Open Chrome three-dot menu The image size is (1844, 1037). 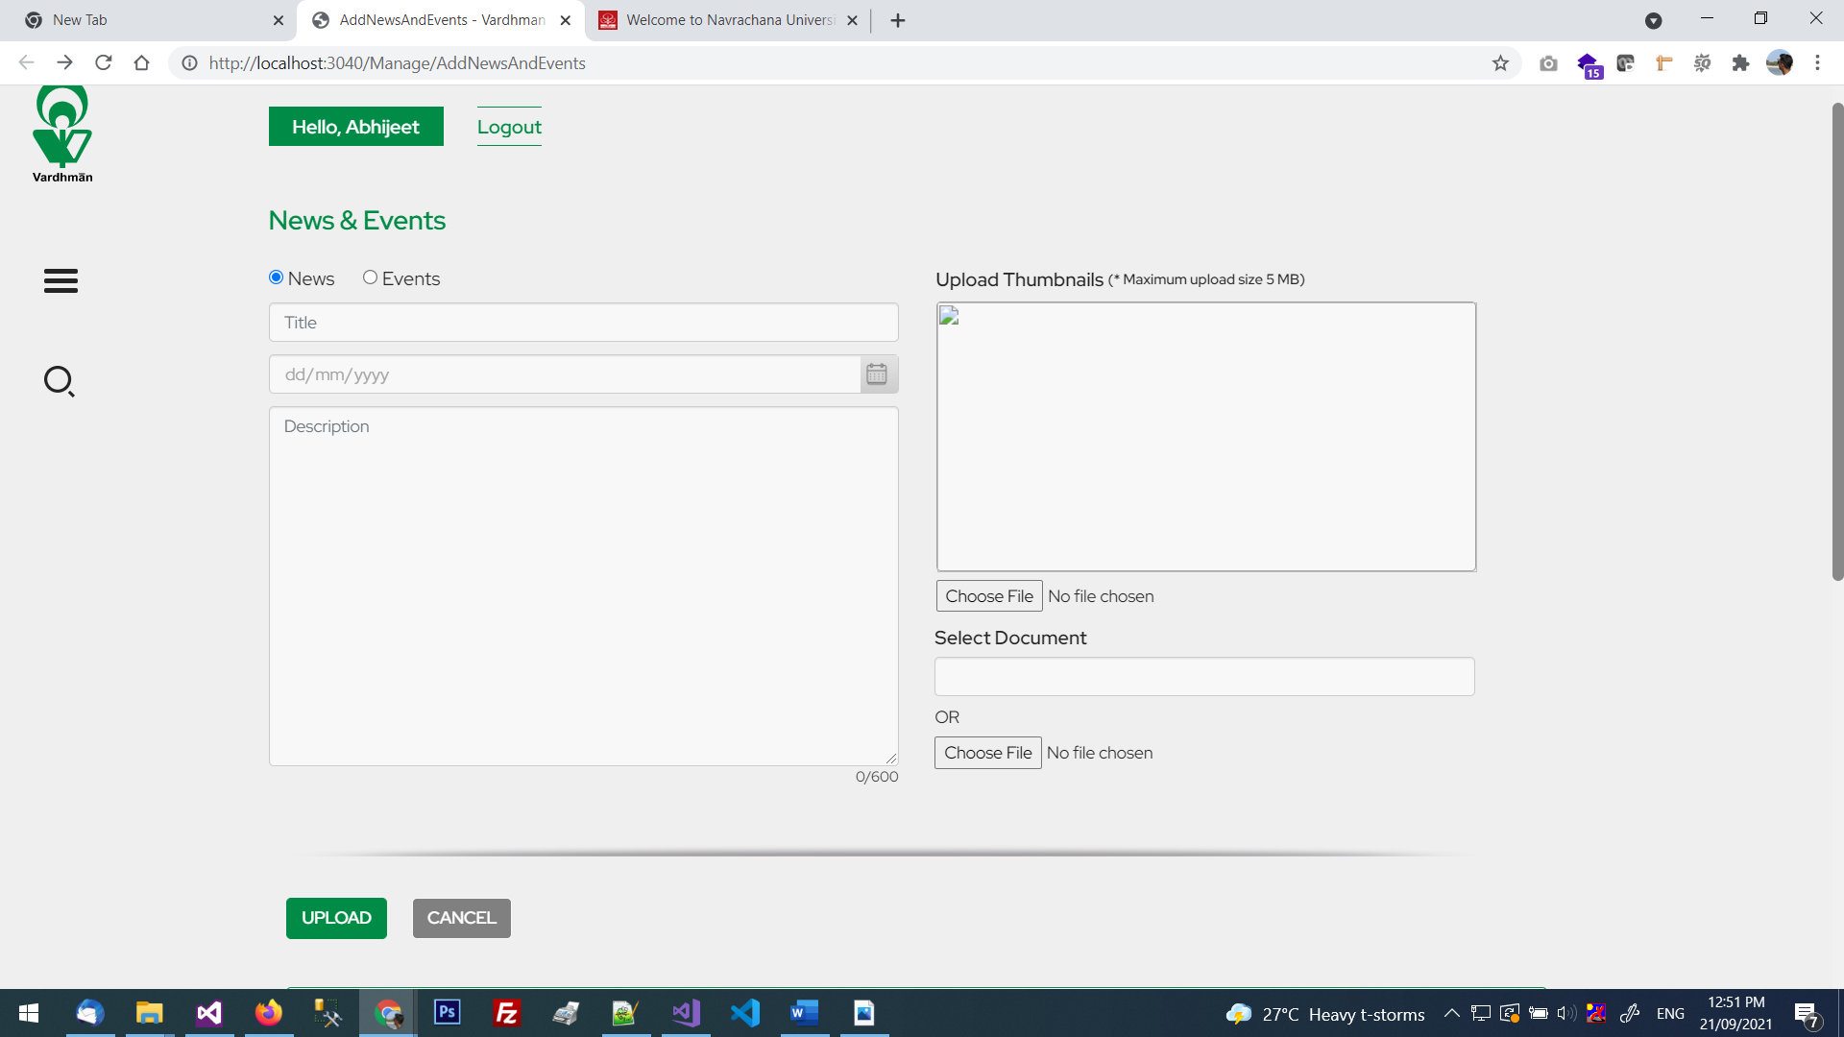click(x=1817, y=63)
